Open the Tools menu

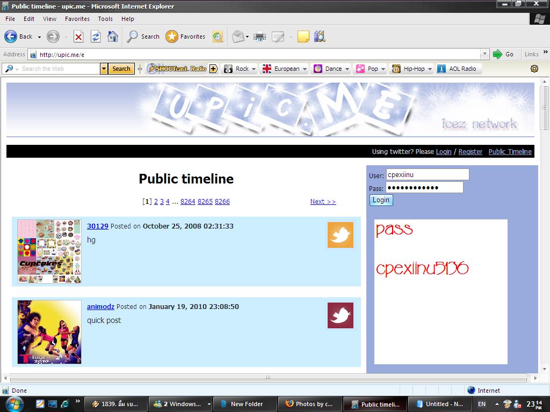(105, 19)
